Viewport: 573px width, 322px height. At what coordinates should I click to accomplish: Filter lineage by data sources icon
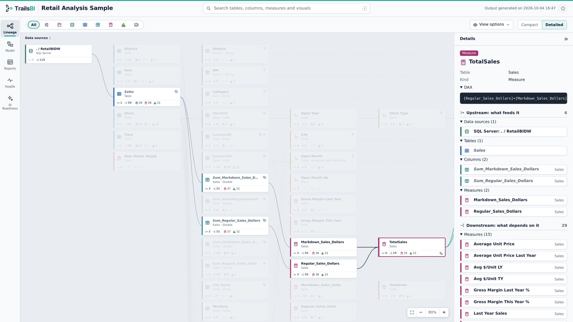[x=72, y=25]
